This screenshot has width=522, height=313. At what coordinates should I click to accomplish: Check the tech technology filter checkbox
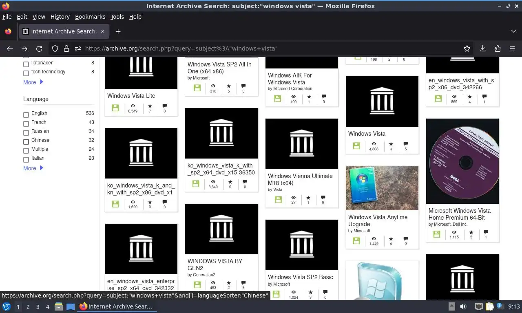click(26, 73)
